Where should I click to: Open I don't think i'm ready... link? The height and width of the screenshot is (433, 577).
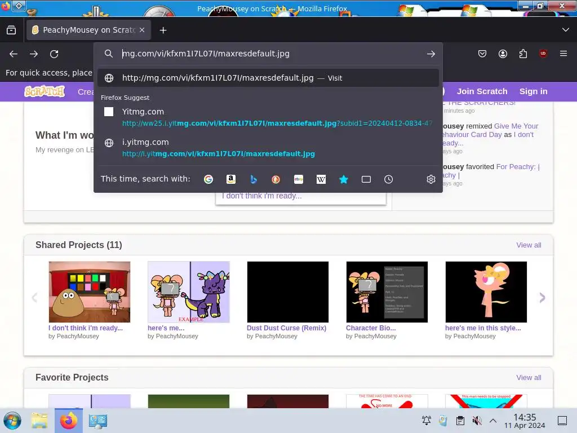coord(86,328)
